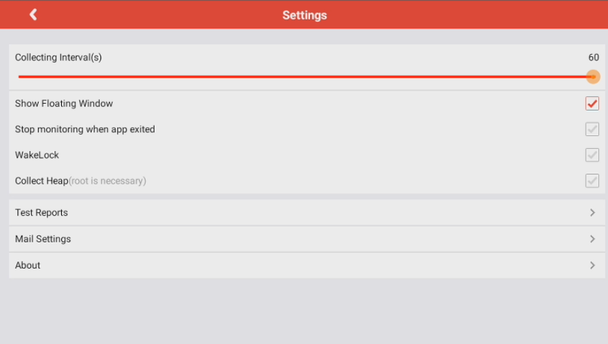Open Mail Settings via its chevron
This screenshot has height=344, width=608.
tap(592, 239)
